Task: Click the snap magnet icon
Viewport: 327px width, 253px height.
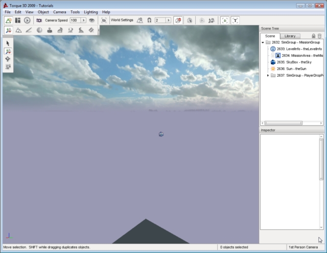Action: click(x=149, y=20)
